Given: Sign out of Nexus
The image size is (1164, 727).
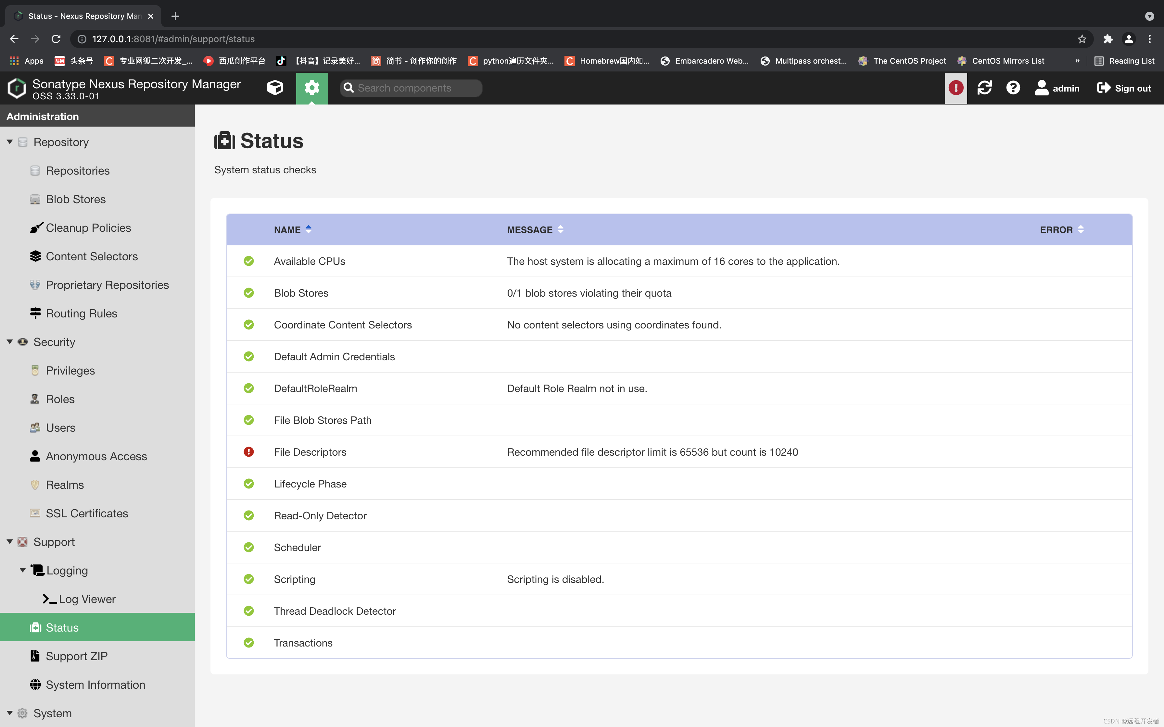Looking at the screenshot, I should (x=1124, y=88).
